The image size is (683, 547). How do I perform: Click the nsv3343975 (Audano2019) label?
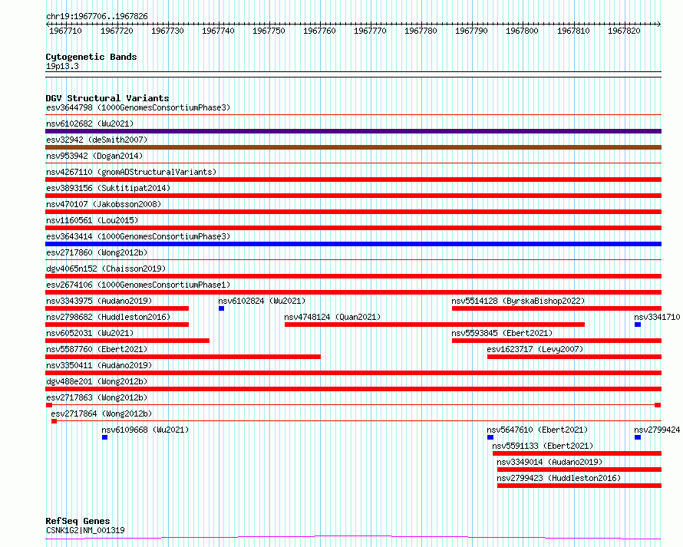point(99,301)
